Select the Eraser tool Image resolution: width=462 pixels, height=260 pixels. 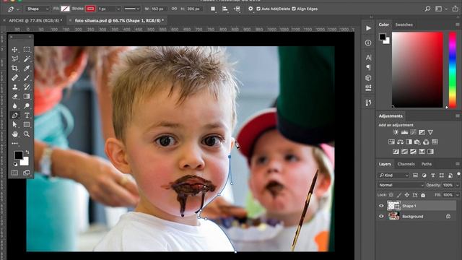click(x=14, y=96)
